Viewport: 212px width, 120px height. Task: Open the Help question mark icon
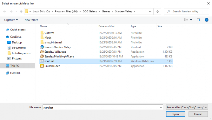(206, 20)
